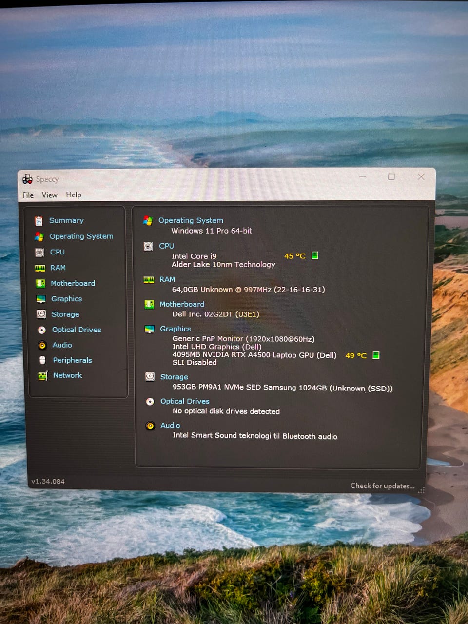Click the Peripherals mouse icon in sidebar
This screenshot has width=468, height=624.
(x=42, y=360)
